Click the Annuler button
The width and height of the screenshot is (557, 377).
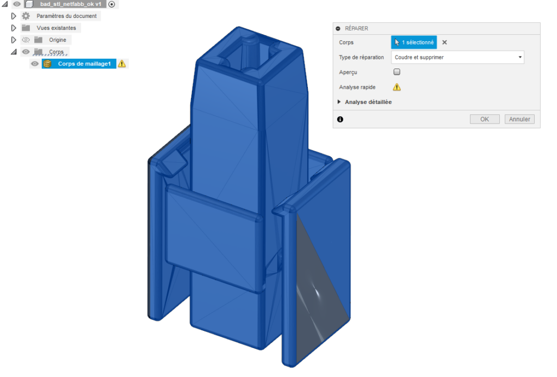pos(519,119)
